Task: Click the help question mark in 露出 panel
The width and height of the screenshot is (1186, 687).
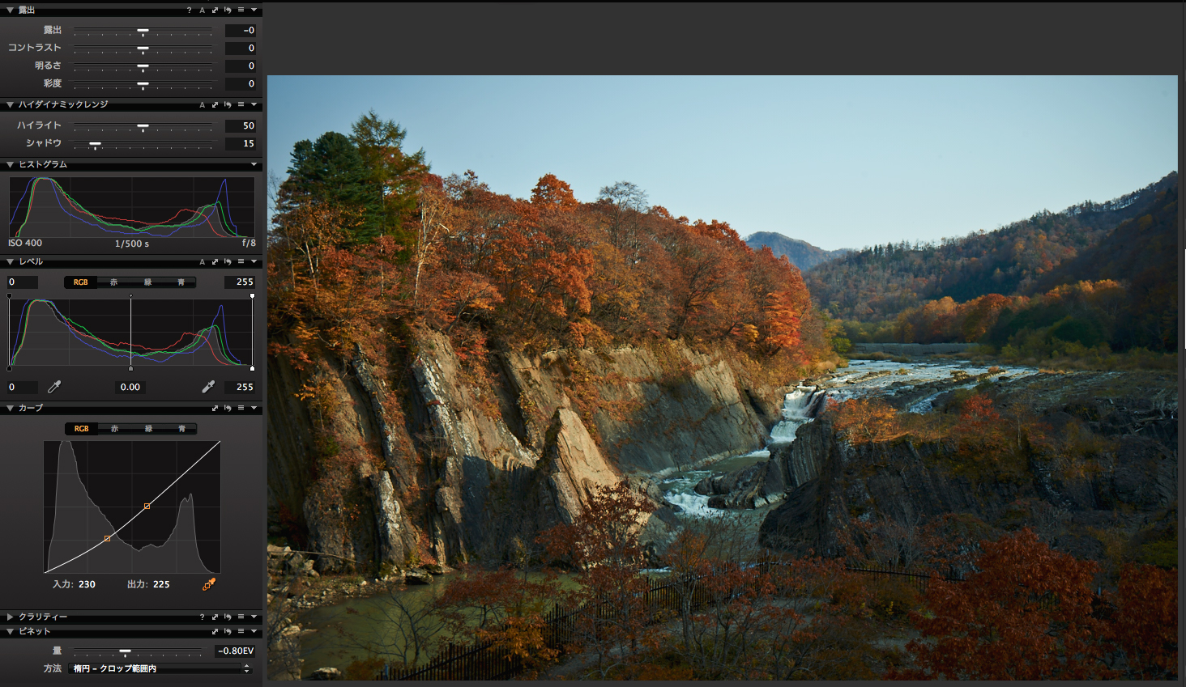Action: [x=189, y=11]
